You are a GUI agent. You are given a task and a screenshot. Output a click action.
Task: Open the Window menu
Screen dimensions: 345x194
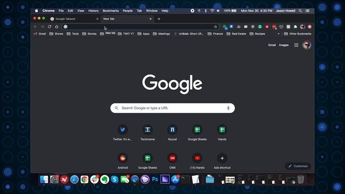tap(151, 11)
